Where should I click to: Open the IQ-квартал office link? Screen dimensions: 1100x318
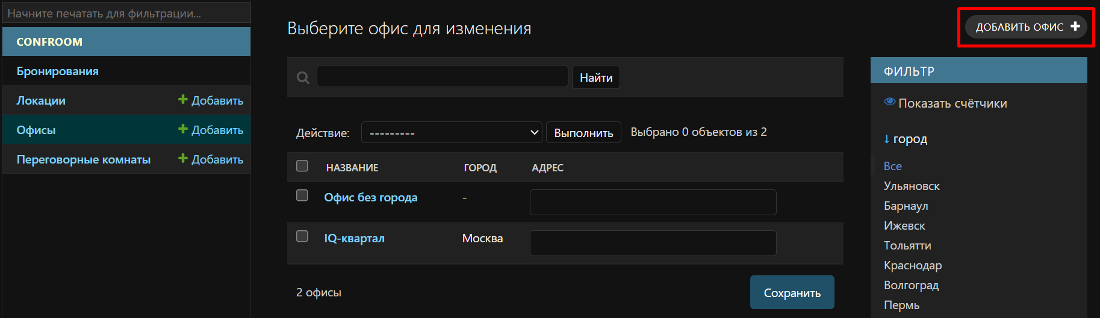coord(354,238)
